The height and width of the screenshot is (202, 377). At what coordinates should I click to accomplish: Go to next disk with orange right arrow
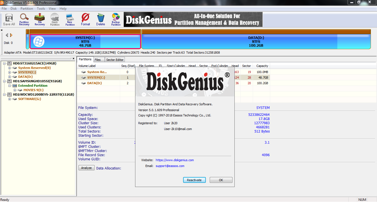11,35
